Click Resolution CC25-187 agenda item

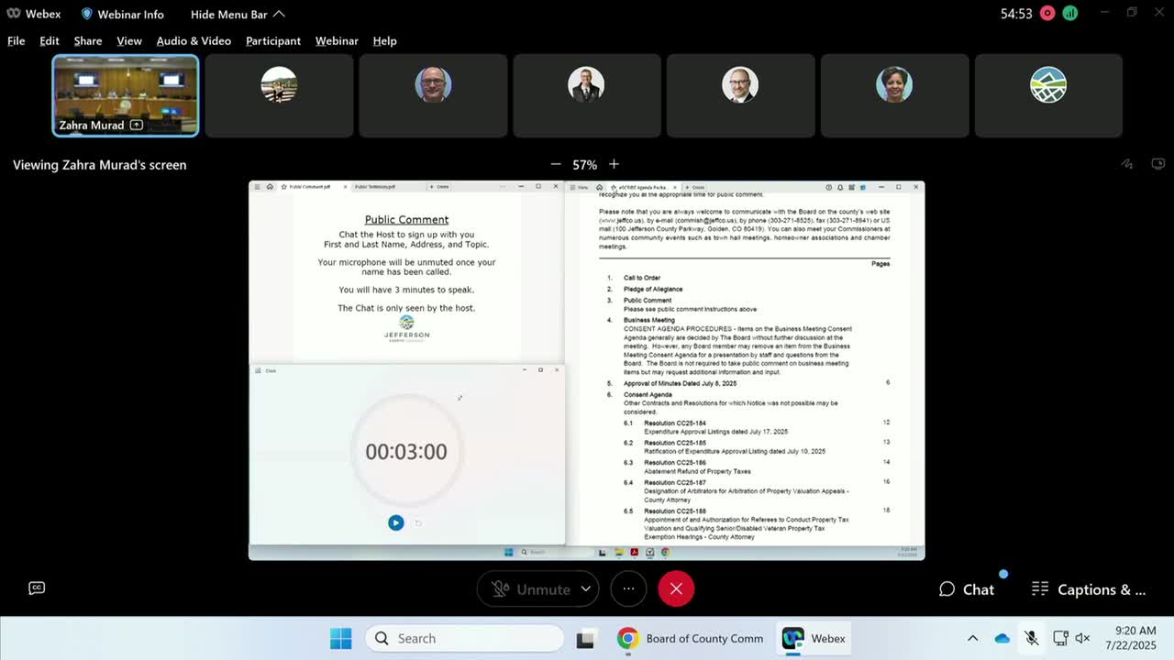point(675,482)
